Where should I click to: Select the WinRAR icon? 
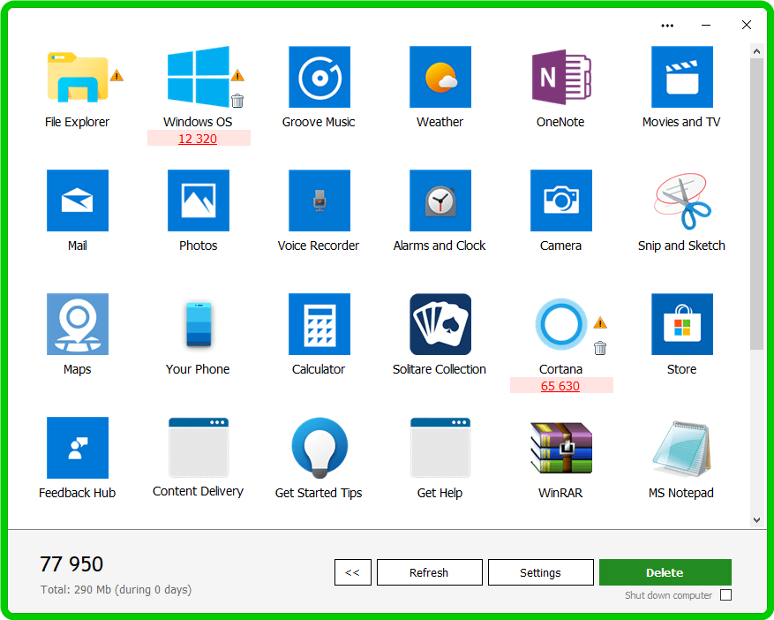point(561,448)
